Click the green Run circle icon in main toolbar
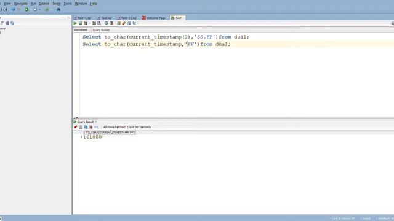The height and width of the screenshot is (221, 394). (x=26, y=9)
